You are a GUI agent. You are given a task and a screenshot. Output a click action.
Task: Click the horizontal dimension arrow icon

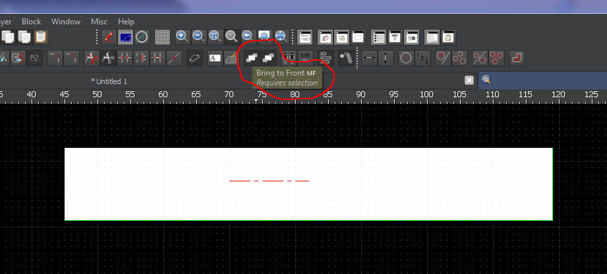369,58
